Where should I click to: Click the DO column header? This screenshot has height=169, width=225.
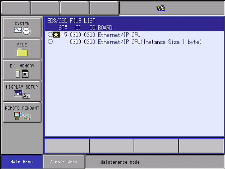(x=92, y=28)
